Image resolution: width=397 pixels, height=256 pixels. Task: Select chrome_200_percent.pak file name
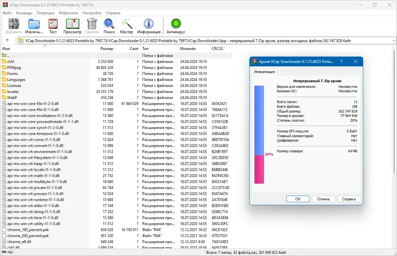(x=28, y=236)
